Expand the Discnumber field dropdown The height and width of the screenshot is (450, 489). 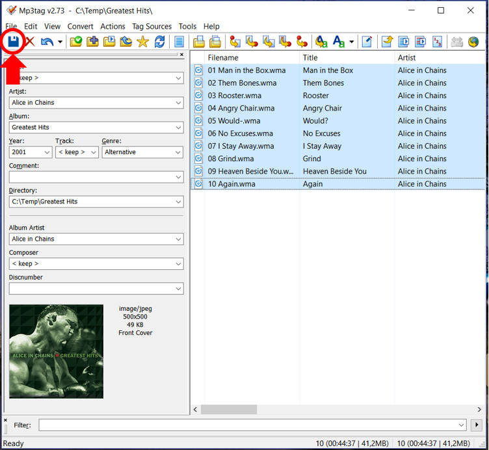(x=178, y=289)
